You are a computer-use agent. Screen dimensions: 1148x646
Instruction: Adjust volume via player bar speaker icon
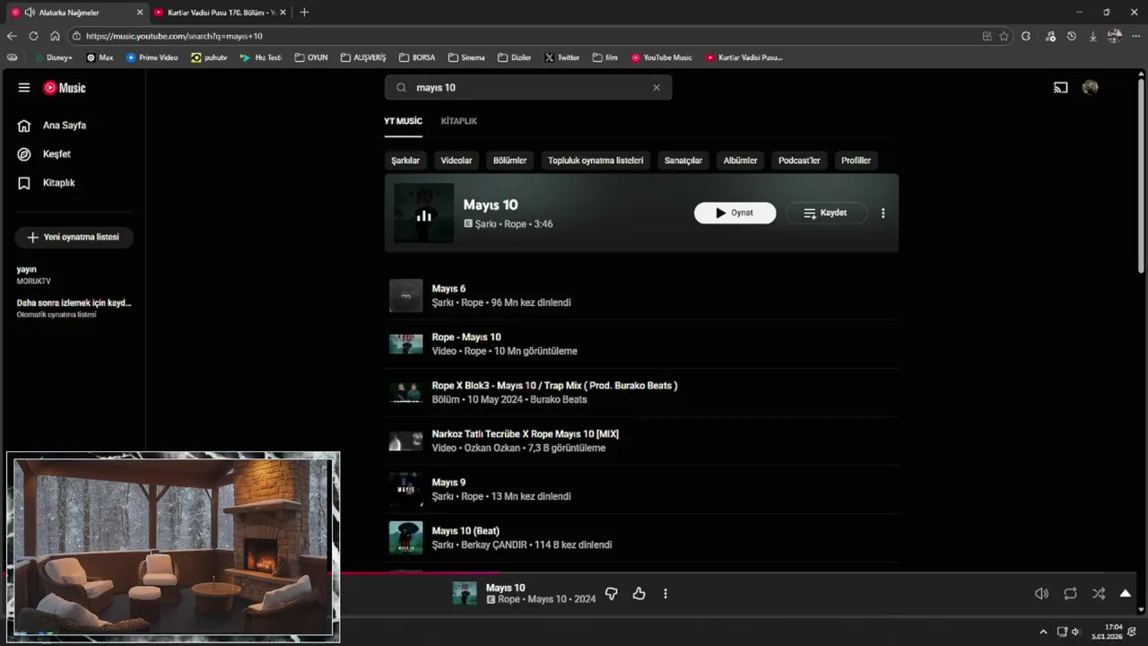point(1041,594)
